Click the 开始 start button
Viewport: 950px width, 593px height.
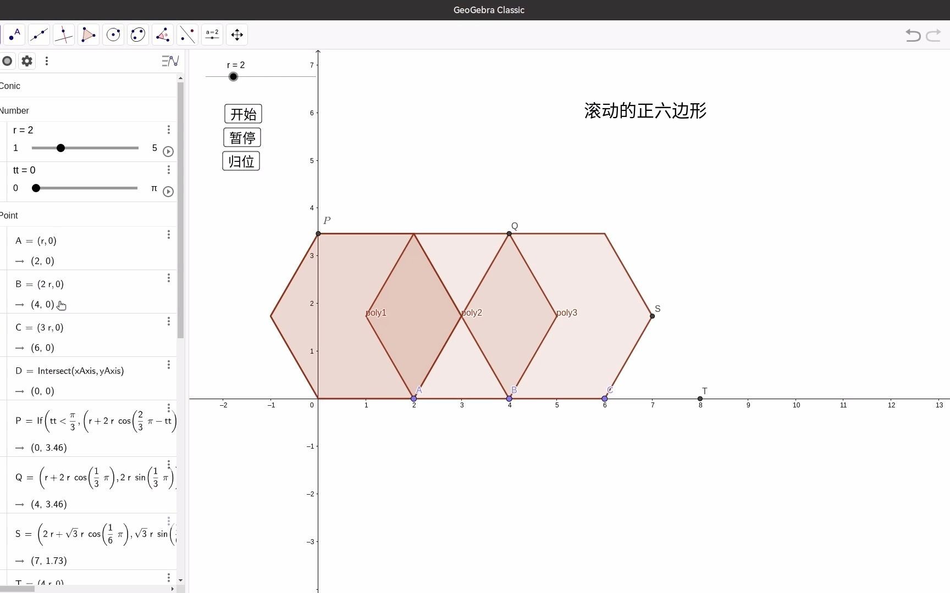[243, 114]
